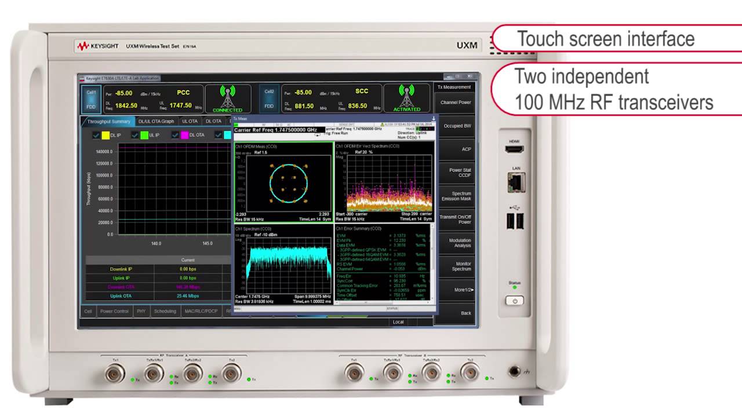Click the green UL IP color swatch
This screenshot has height=417, width=742.
pos(144,135)
